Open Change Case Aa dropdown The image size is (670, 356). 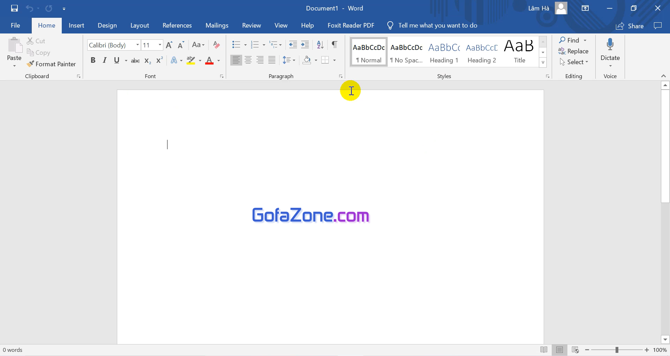click(198, 45)
